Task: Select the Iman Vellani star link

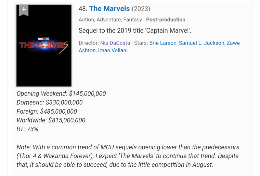Action: pos(113,50)
